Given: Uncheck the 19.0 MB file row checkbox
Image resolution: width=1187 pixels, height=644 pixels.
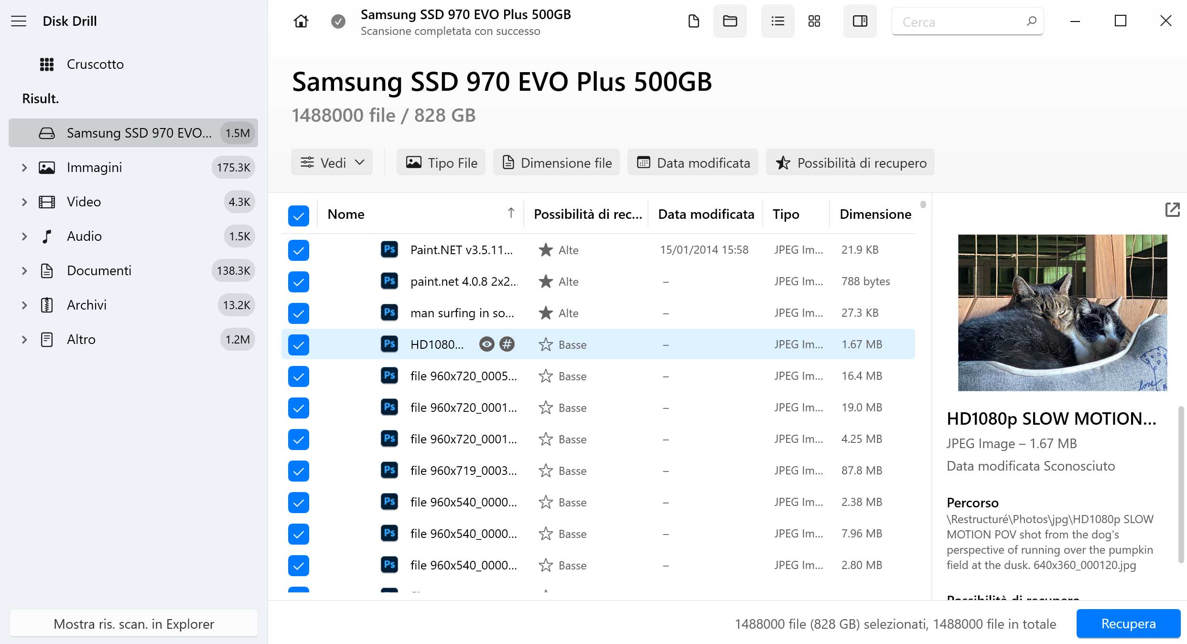Looking at the screenshot, I should tap(299, 408).
